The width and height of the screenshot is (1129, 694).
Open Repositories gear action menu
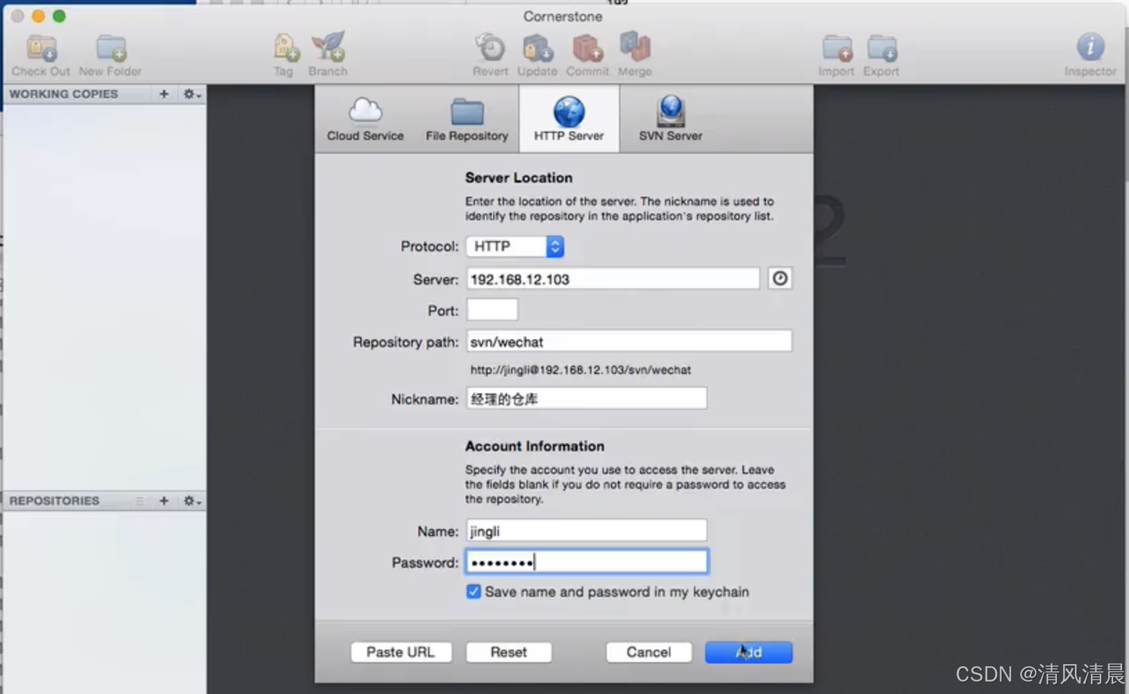click(191, 501)
